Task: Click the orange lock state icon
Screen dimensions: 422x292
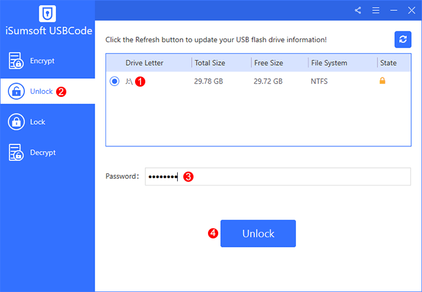Action: 382,81
